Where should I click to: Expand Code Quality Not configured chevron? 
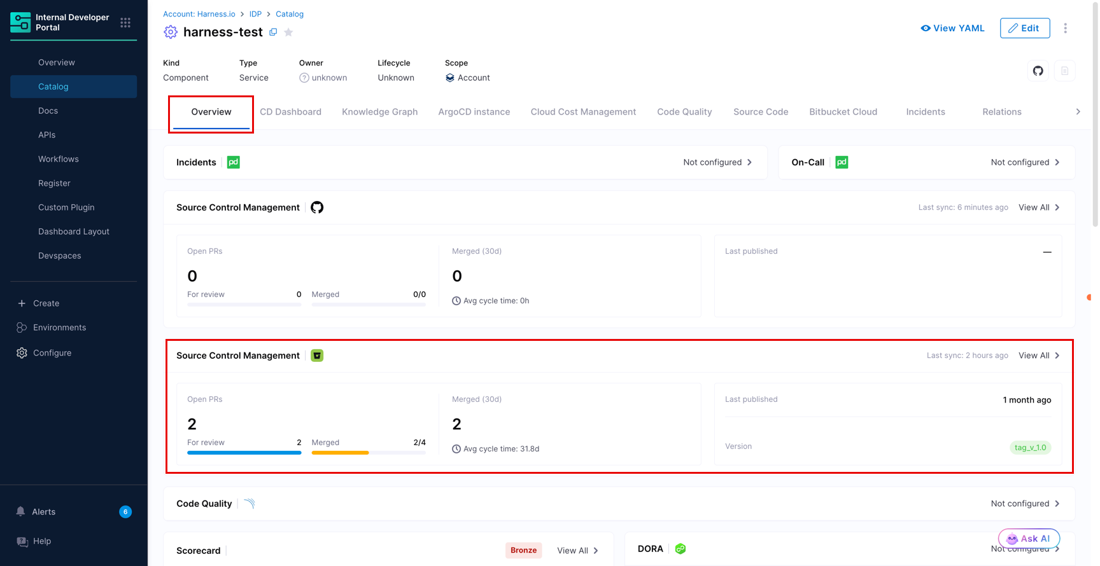[x=1057, y=504]
